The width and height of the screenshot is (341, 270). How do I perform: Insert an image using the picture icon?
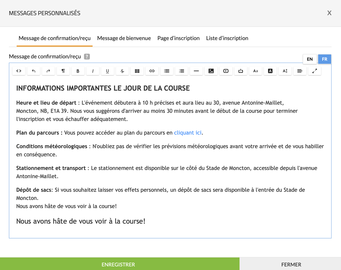[211, 71]
